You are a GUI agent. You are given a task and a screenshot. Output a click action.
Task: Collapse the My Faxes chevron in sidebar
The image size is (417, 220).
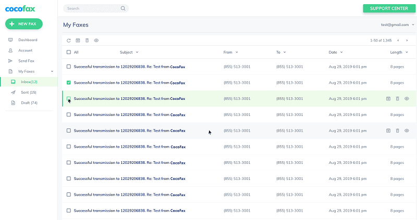[52, 71]
